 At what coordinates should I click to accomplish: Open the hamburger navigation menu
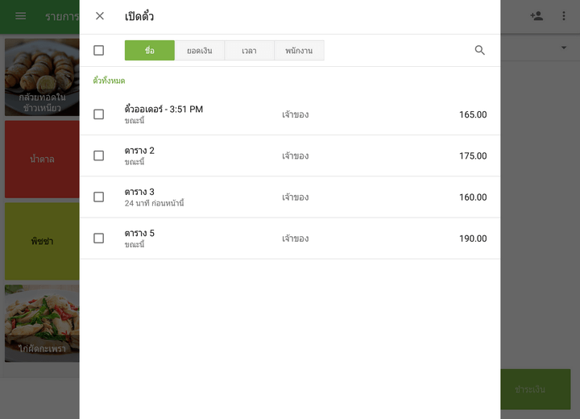click(21, 16)
